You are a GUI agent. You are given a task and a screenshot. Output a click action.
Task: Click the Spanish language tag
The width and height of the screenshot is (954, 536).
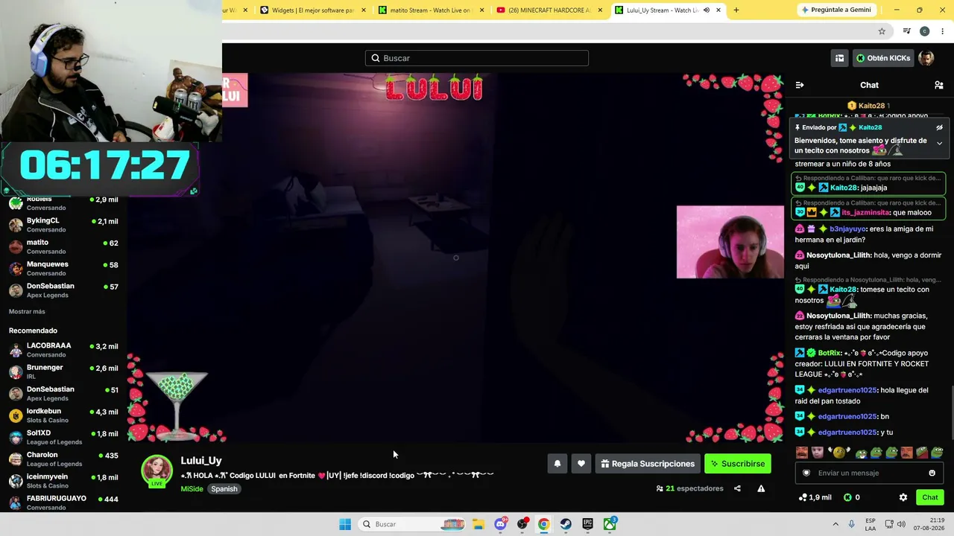pyautogui.click(x=224, y=489)
